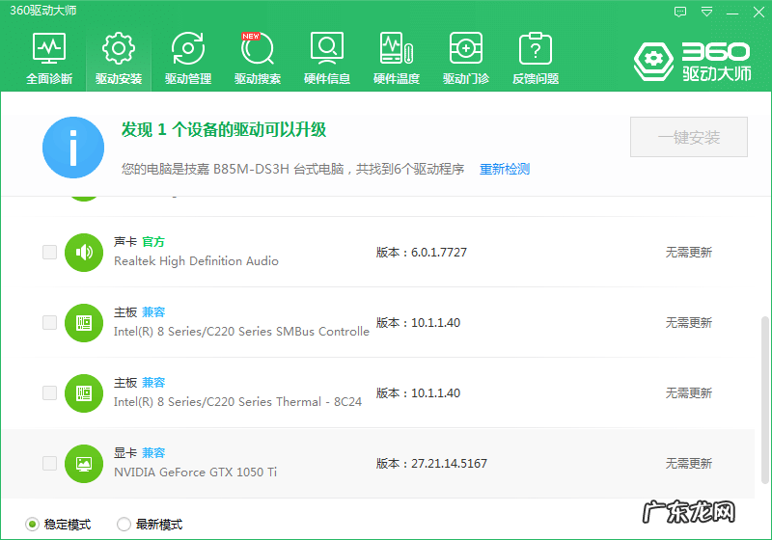The image size is (772, 540).
Task: Close the 360驱动大师 window
Action: tap(758, 12)
